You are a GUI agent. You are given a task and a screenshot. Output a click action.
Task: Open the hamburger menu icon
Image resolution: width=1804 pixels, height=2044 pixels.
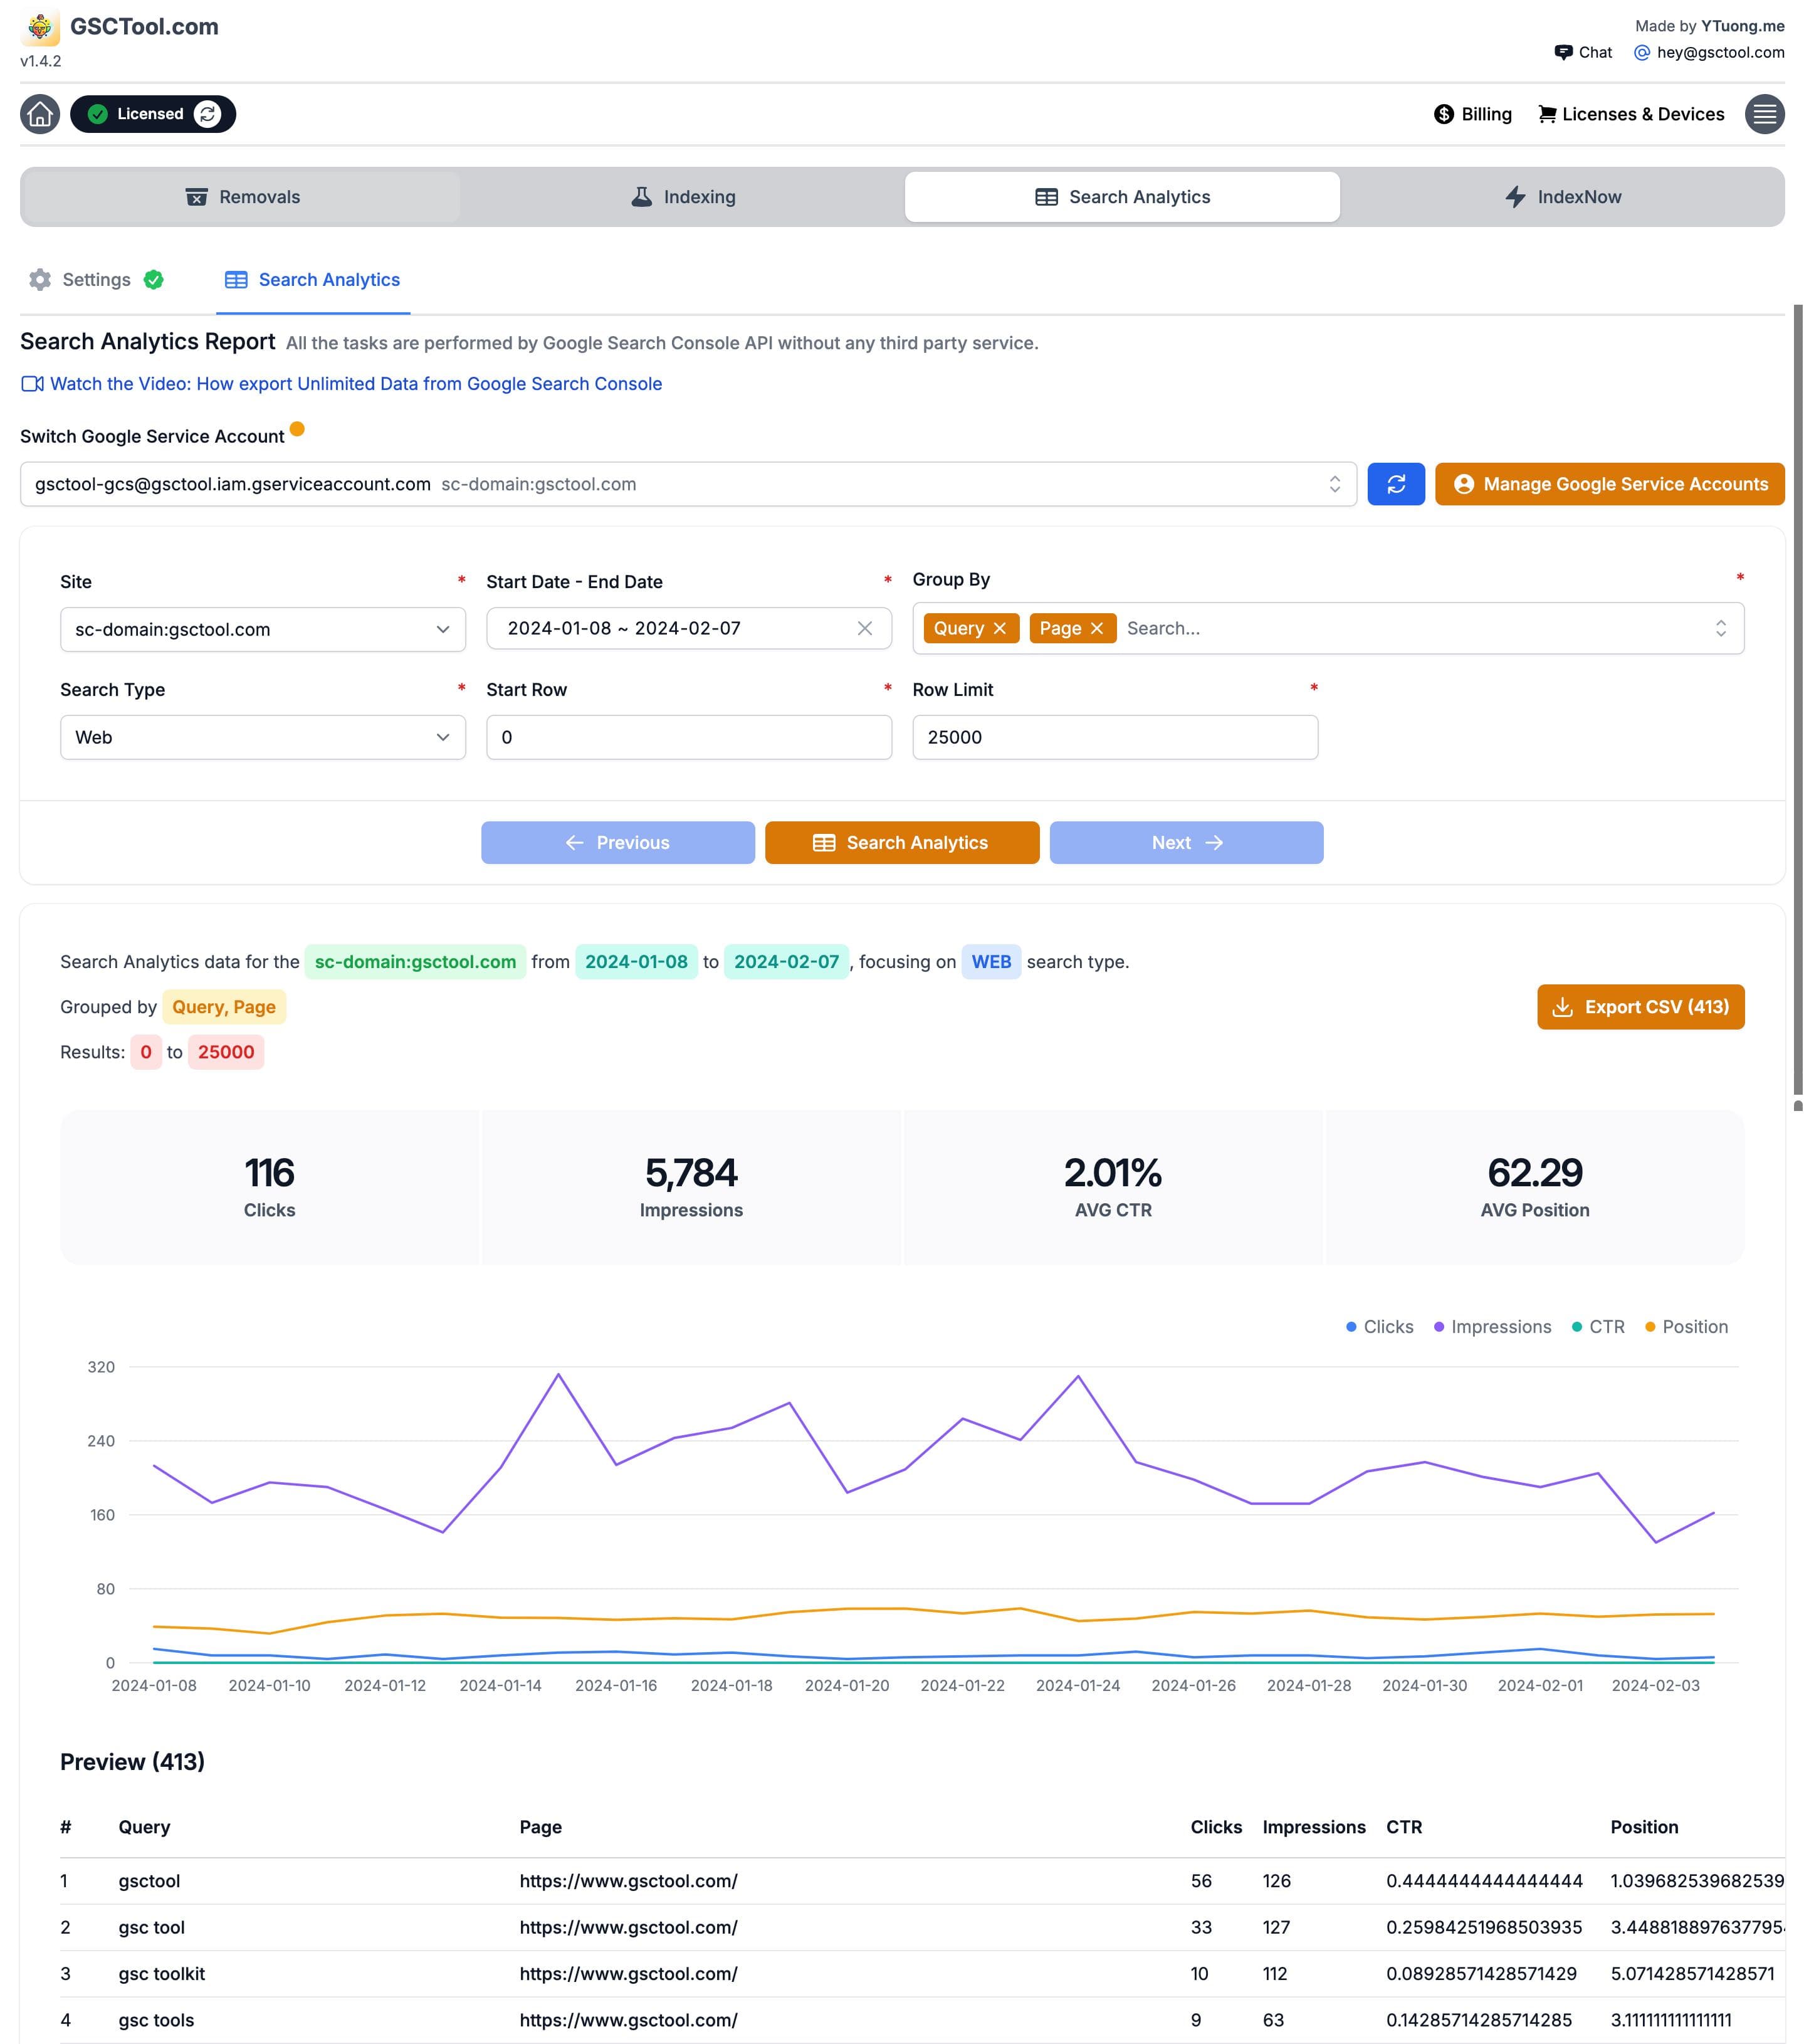pyautogui.click(x=1764, y=114)
